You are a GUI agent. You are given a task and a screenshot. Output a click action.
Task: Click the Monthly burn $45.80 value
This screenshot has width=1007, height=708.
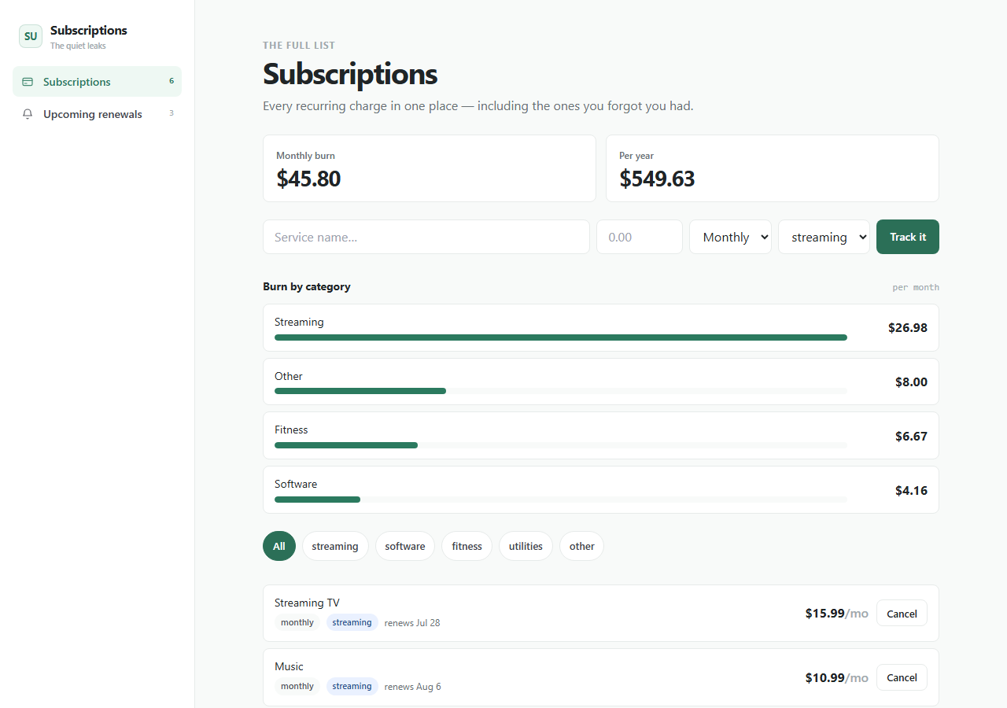pos(308,179)
